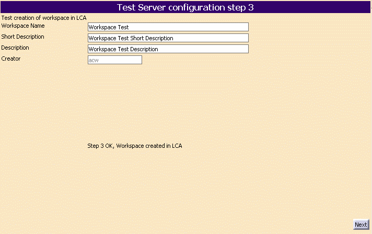Click the greyed-out Creator field containing acw
This screenshot has width=372, height=234.
115,60
